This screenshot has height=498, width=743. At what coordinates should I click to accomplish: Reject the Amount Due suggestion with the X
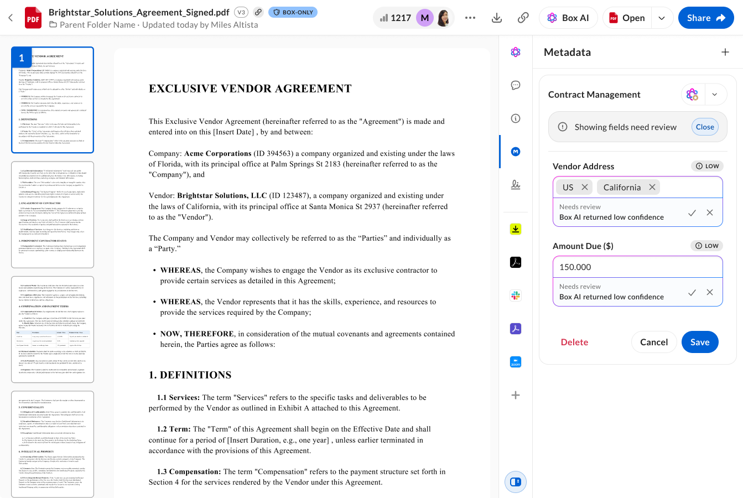[710, 292]
